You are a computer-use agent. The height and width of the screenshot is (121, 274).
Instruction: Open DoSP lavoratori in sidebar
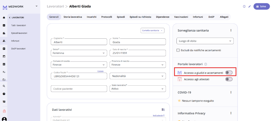click(x=18, y=49)
